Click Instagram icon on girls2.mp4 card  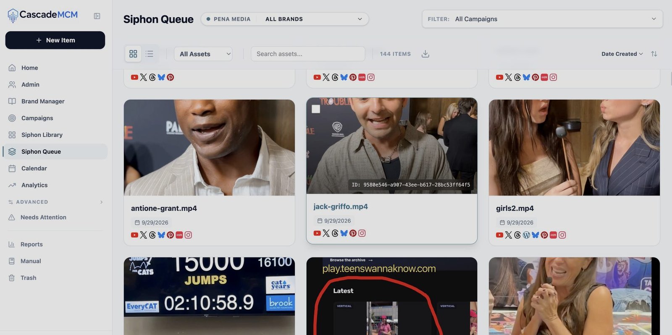[x=562, y=235]
